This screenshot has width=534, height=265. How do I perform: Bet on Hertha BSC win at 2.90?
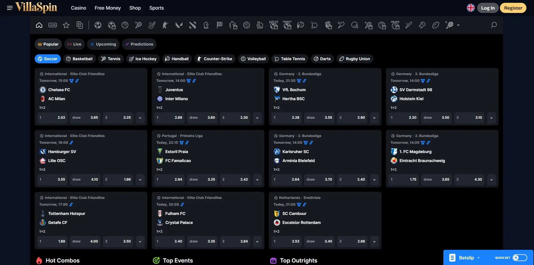coord(352,118)
